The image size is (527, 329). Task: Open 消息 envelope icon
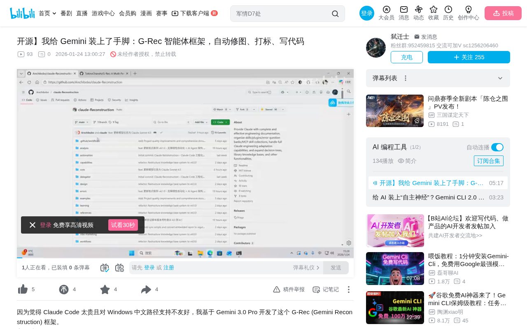coord(404,13)
